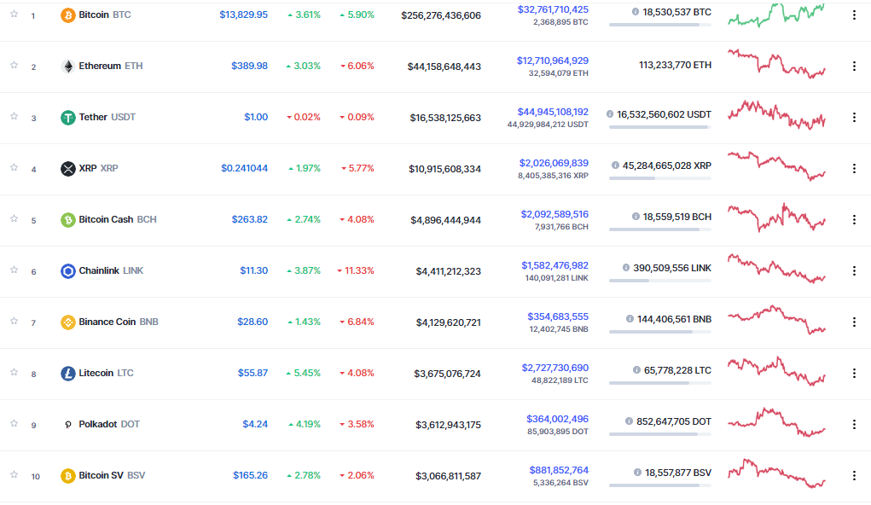Image resolution: width=871 pixels, height=505 pixels.
Task: Open Binance Coin volume $354,683,555
Action: click(558, 316)
